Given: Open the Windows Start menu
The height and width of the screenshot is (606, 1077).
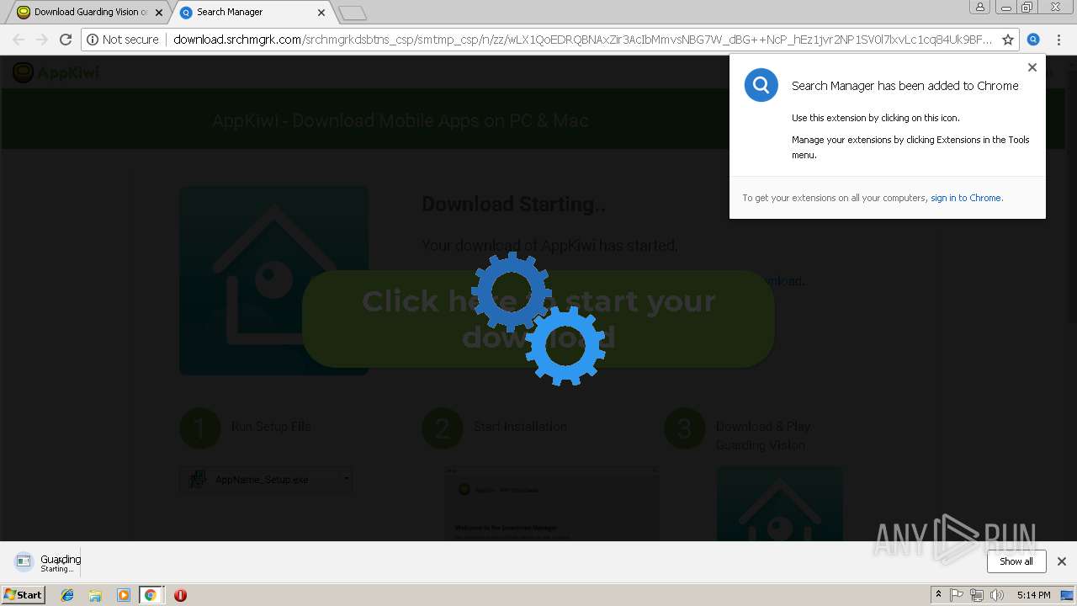Looking at the screenshot, I should [24, 595].
